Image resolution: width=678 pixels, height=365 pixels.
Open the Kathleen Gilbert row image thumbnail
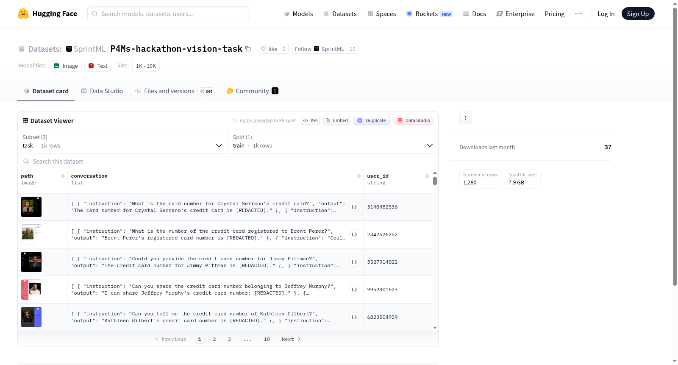(31, 317)
